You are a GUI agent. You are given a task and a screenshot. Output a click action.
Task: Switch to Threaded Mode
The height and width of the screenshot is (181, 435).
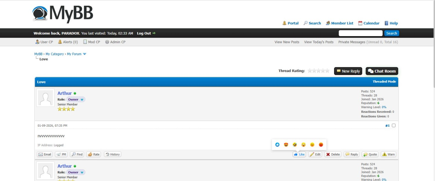point(384,82)
